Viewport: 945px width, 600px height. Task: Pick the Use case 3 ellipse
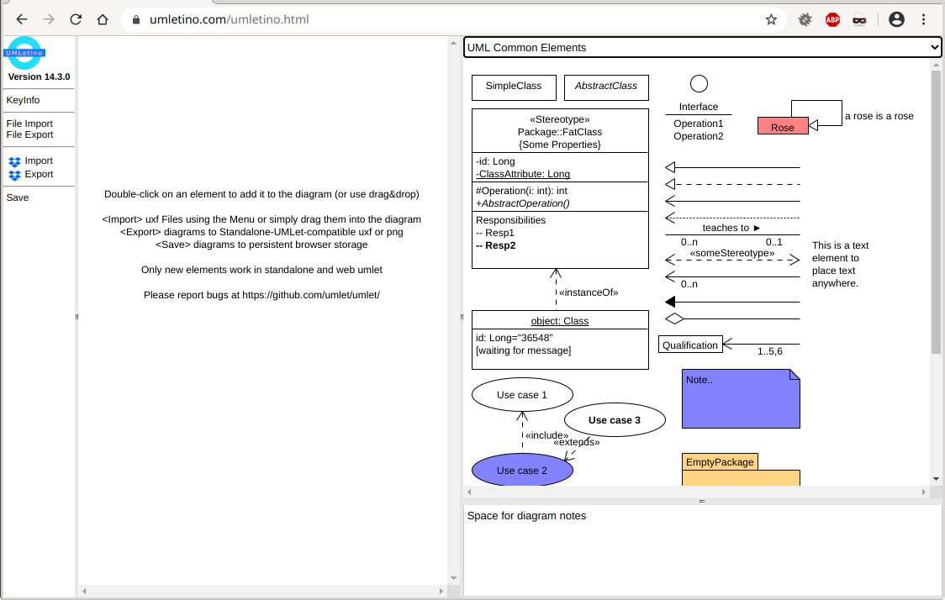coord(615,420)
